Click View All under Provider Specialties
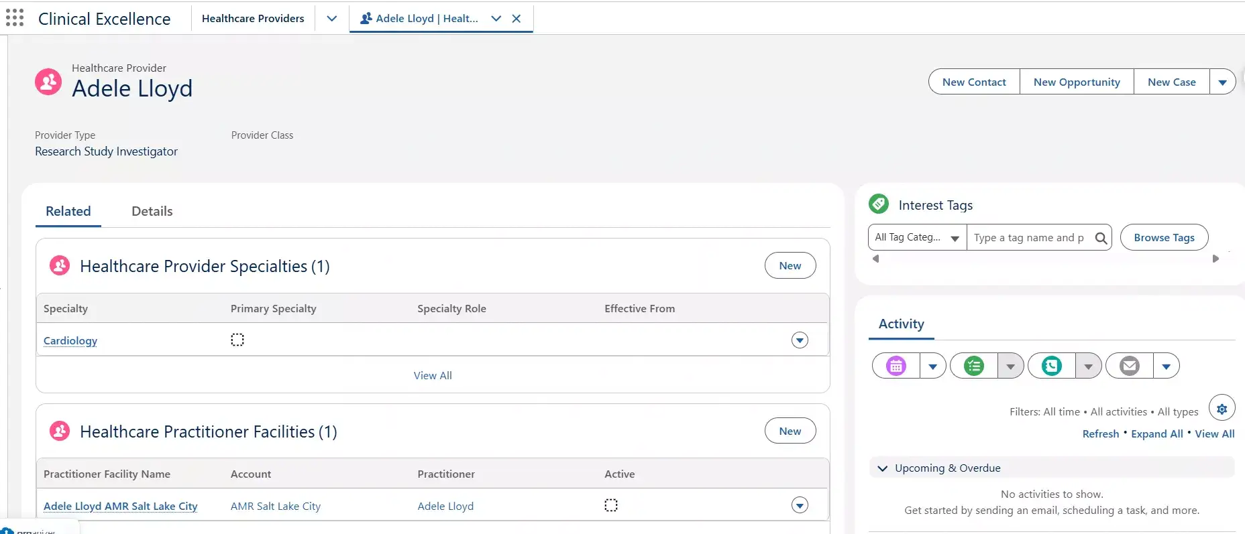This screenshot has width=1245, height=534. click(x=433, y=376)
